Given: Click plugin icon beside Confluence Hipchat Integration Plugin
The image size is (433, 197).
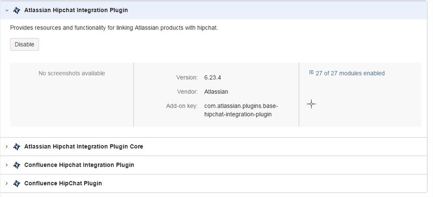Looking at the screenshot, I should [x=17, y=165].
